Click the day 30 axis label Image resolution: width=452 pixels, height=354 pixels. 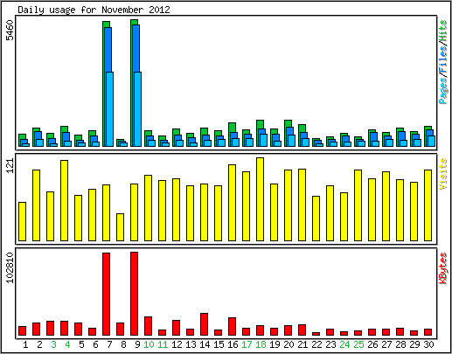[x=428, y=344]
